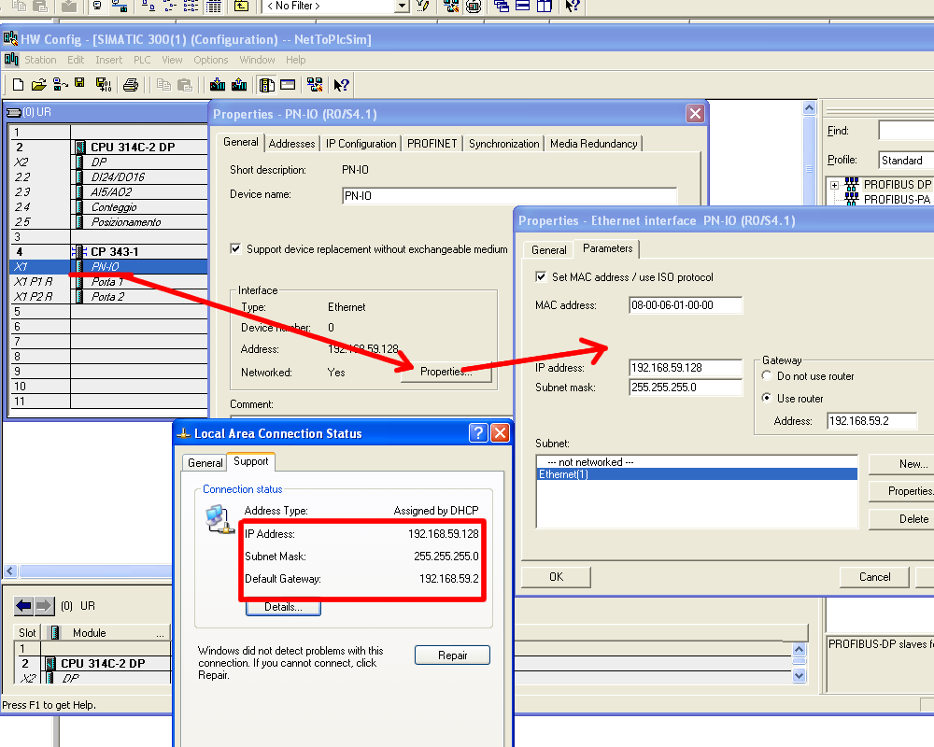The image size is (934, 747).
Task: Click the back arrow in rack detail pane
Action: coord(24,606)
